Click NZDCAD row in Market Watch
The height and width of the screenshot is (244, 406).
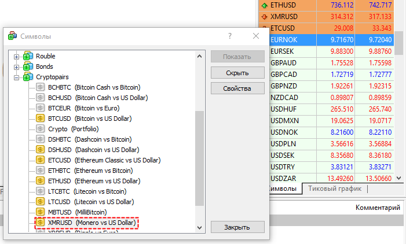tap(331, 98)
